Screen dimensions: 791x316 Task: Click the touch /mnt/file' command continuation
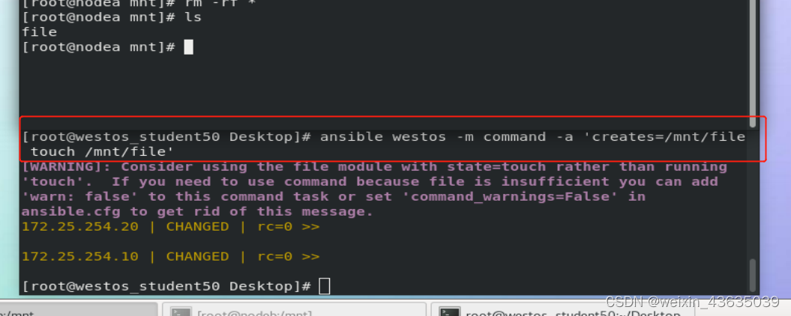point(102,152)
